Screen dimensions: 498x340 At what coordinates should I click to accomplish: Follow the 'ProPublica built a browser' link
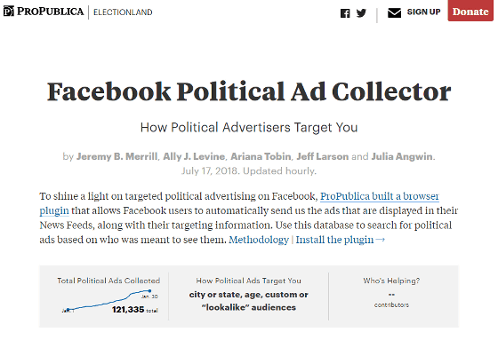(380, 196)
